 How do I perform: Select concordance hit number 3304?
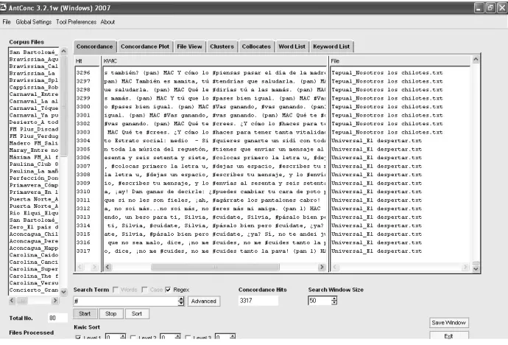[83, 141]
